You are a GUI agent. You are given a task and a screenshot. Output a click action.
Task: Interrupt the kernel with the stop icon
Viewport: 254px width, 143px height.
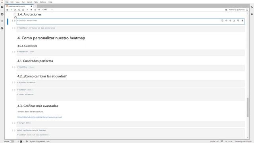(31, 10)
